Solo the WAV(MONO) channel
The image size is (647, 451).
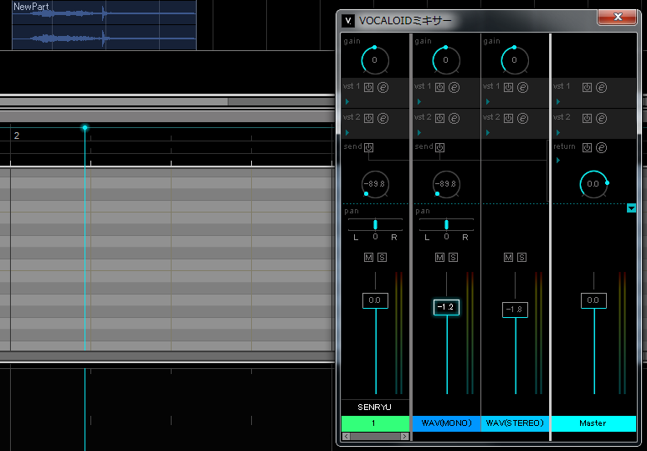click(x=453, y=258)
